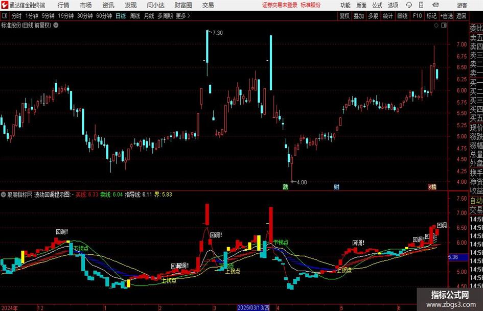Click the 统计 statistics toolbar button
Screen dimensions: 483x311
pyautogui.click(x=387, y=16)
